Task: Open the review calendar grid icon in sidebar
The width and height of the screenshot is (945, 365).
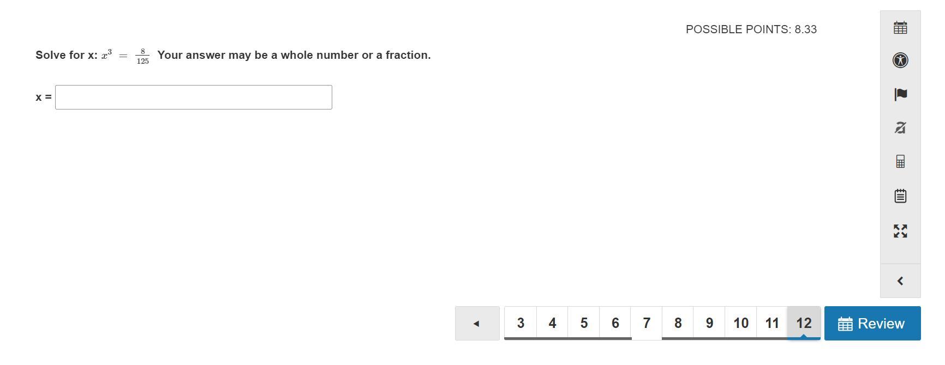Action: (900, 27)
